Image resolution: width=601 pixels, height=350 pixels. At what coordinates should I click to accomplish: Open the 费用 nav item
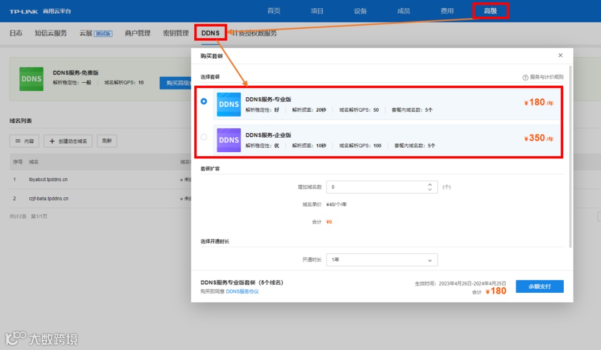tap(447, 11)
